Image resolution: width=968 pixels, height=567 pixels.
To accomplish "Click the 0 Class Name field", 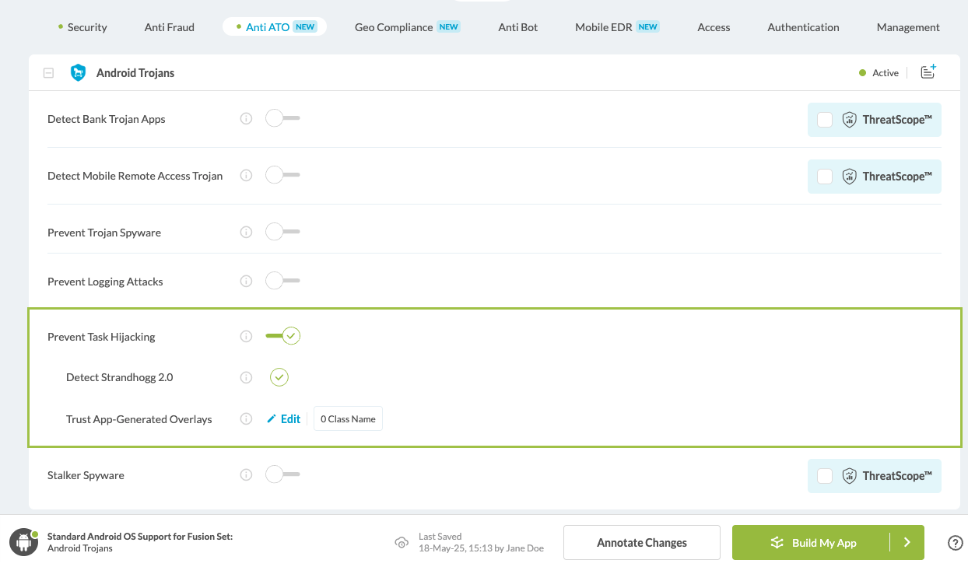I will pos(348,419).
